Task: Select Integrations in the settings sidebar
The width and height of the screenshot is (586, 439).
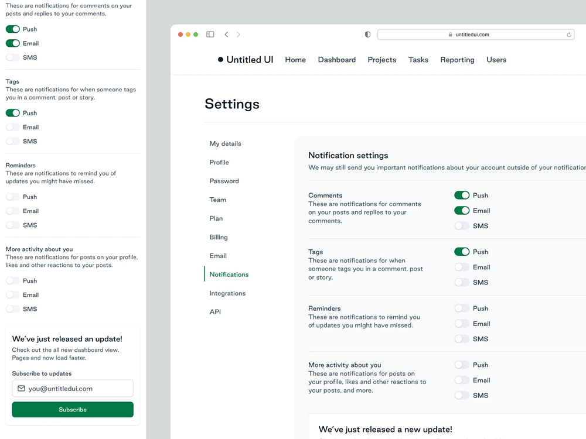Action: 227,293
